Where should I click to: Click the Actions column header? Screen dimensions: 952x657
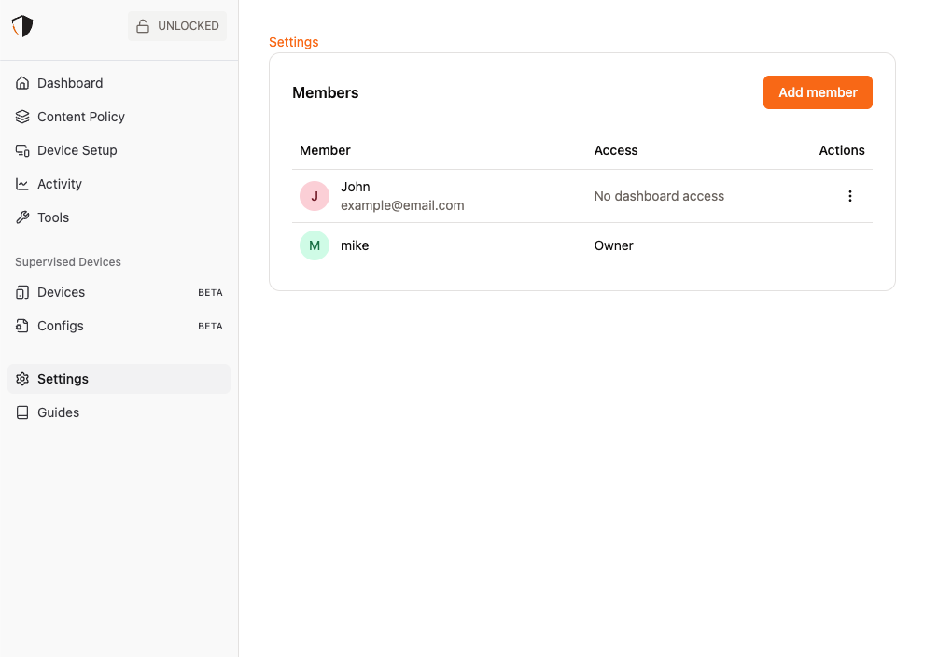point(842,150)
